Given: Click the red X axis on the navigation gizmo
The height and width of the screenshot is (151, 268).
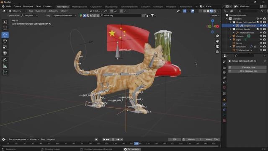Looking at the screenshot, I should [217, 26].
